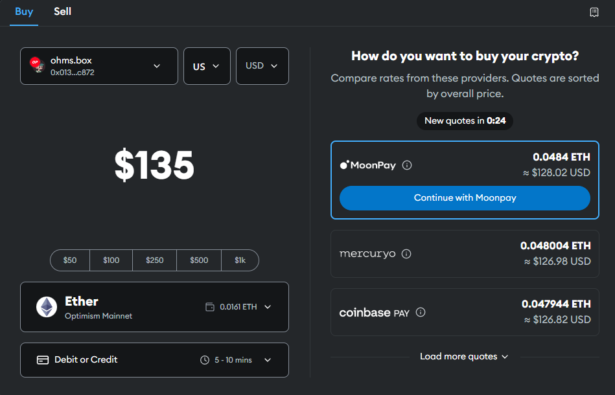Click the Coinbase Pay info icon
The image size is (615, 395).
(x=421, y=313)
